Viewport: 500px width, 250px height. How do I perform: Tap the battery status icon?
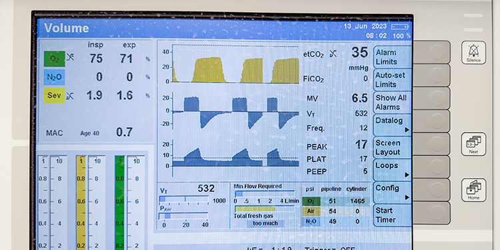tap(399, 27)
